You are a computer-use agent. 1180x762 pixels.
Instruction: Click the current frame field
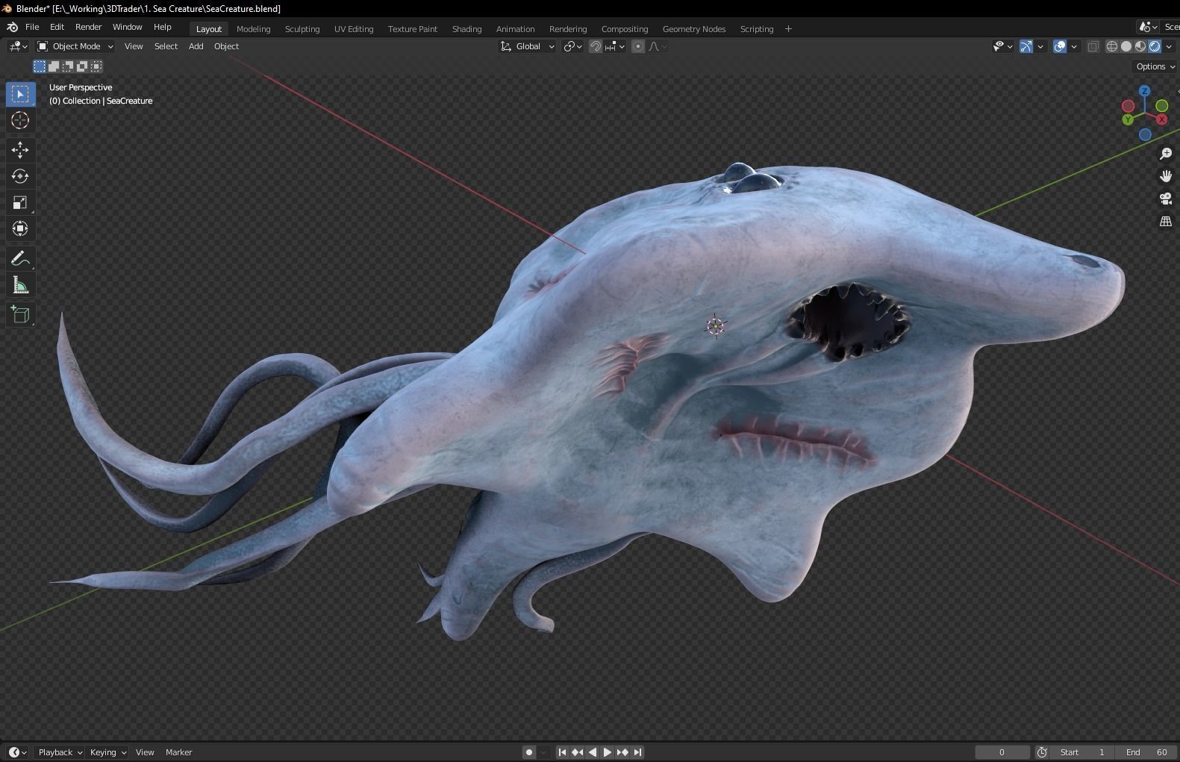pyautogui.click(x=1002, y=752)
